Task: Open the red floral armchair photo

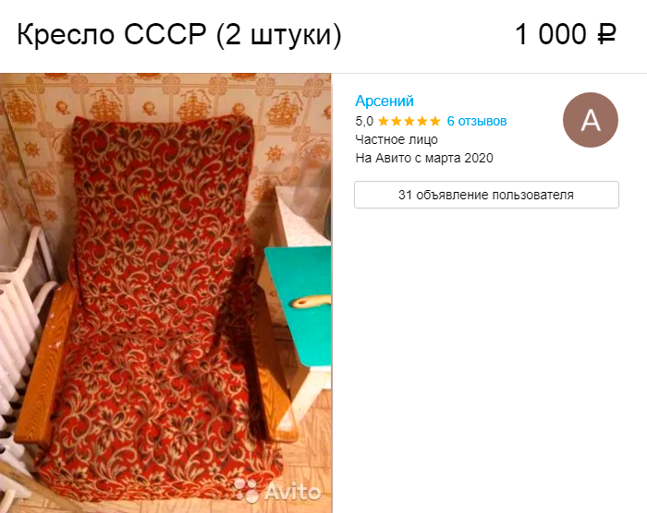Action: [165, 293]
